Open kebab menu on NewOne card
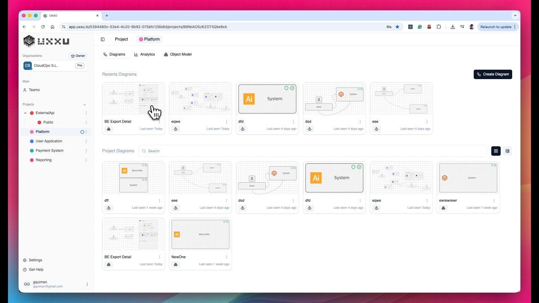Image resolution: width=539 pixels, height=303 pixels. point(226,257)
